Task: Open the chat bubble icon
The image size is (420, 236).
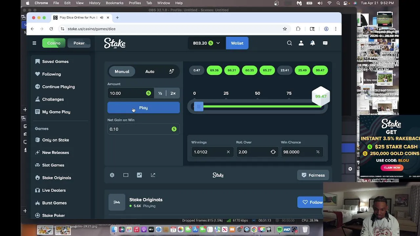Action: click(325, 43)
